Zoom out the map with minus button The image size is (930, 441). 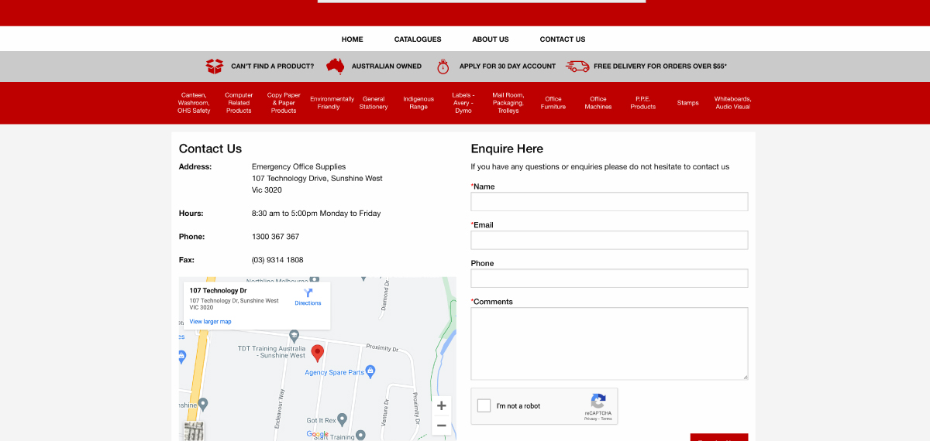[x=442, y=425]
